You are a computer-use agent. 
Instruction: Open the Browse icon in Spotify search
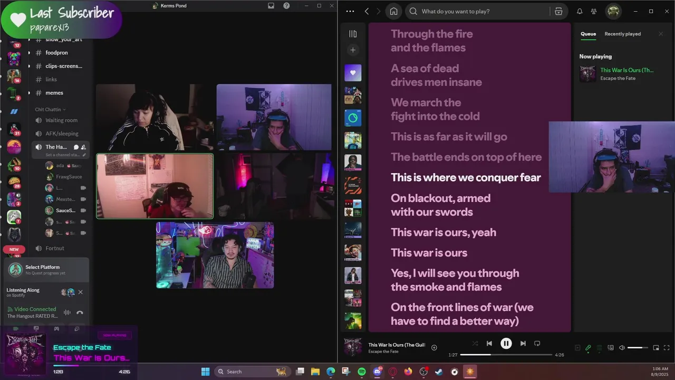coord(558,11)
